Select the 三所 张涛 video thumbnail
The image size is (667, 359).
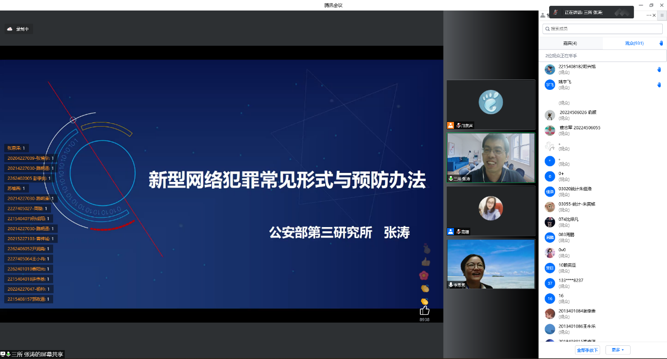point(490,158)
